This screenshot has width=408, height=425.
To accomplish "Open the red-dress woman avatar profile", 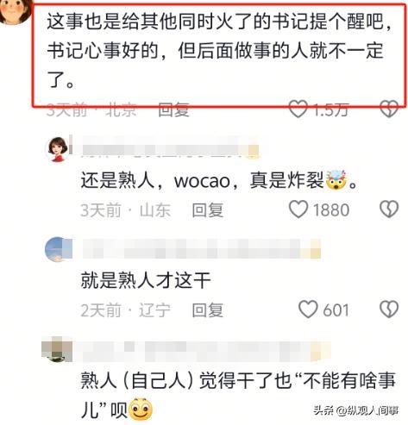I will pos(57,149).
